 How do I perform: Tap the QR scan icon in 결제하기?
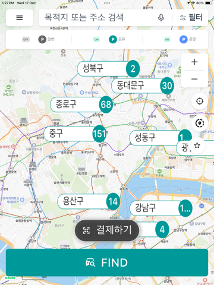[x=86, y=230]
